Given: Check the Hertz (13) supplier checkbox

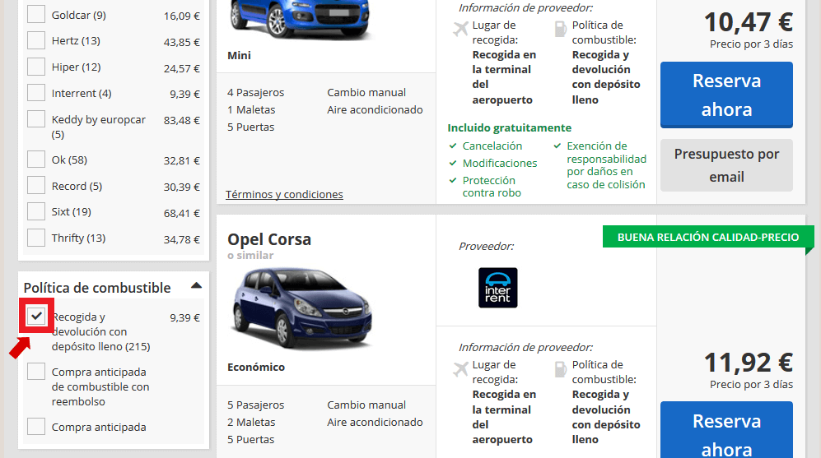Looking at the screenshot, I should tap(36, 40).
